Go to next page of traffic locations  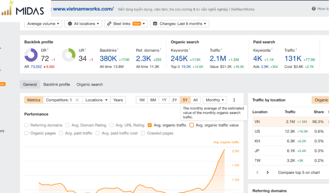pyautogui.click(x=268, y=172)
